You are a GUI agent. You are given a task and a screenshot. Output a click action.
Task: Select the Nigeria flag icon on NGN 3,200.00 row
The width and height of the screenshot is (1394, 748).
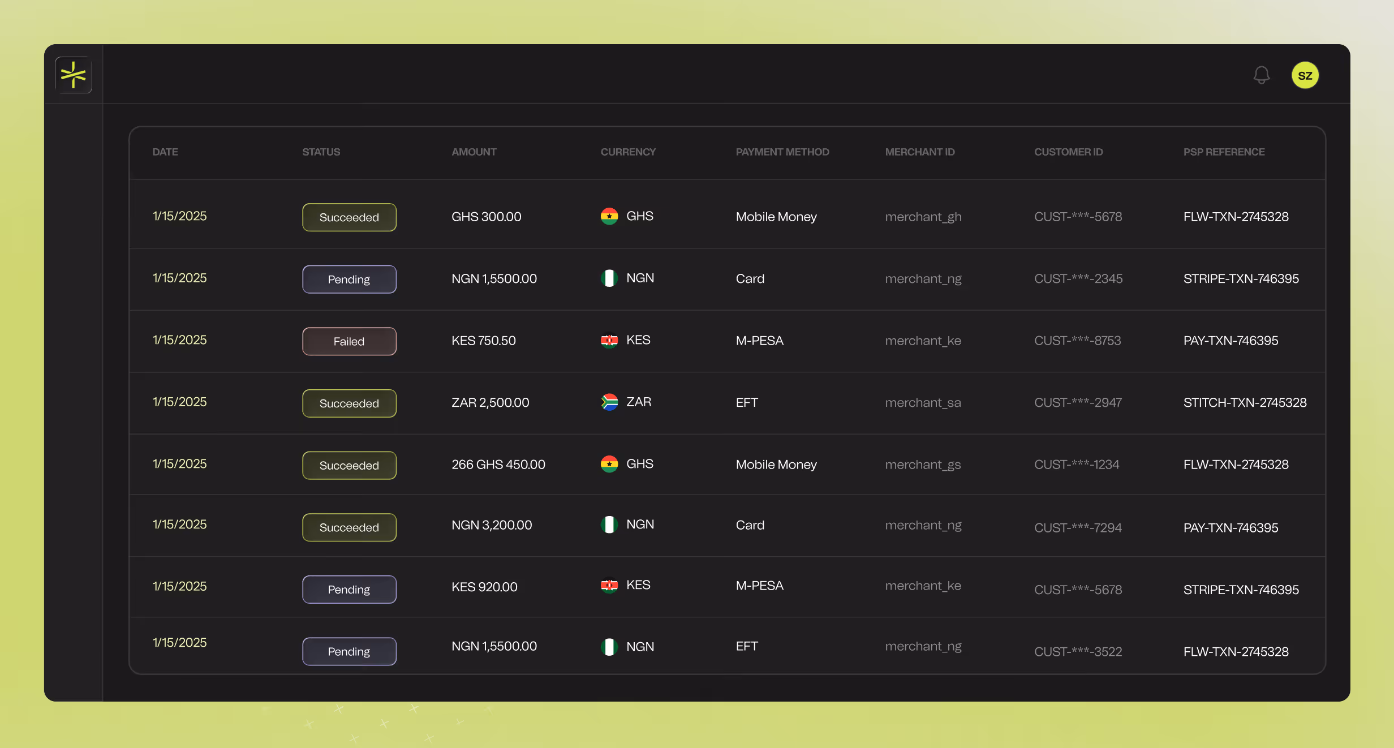[x=610, y=524]
